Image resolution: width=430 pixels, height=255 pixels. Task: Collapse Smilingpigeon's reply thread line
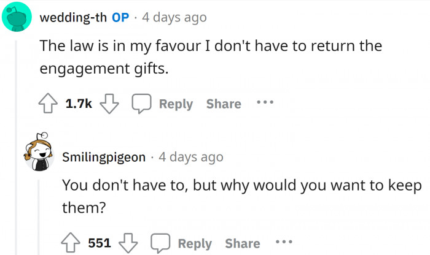pyautogui.click(x=40, y=215)
